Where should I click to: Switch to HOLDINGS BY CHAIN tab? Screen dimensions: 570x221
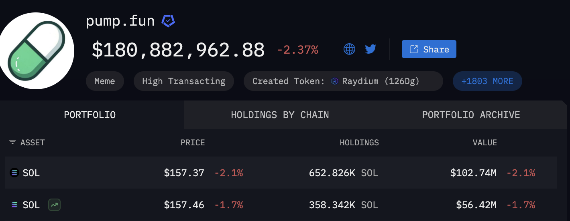[280, 115]
